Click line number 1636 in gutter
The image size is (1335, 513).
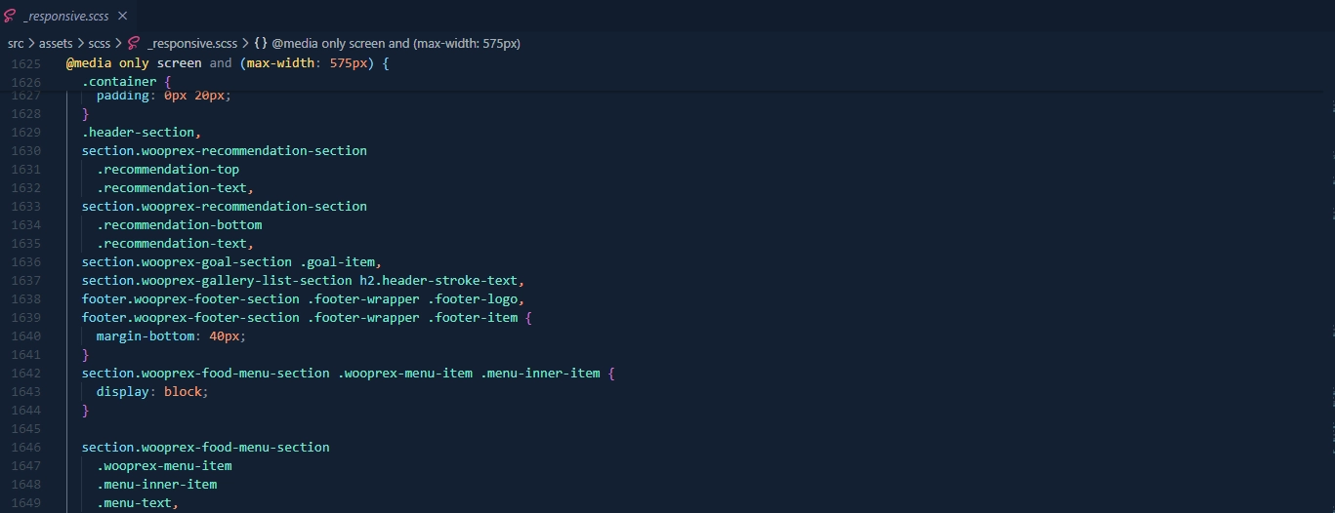[25, 262]
